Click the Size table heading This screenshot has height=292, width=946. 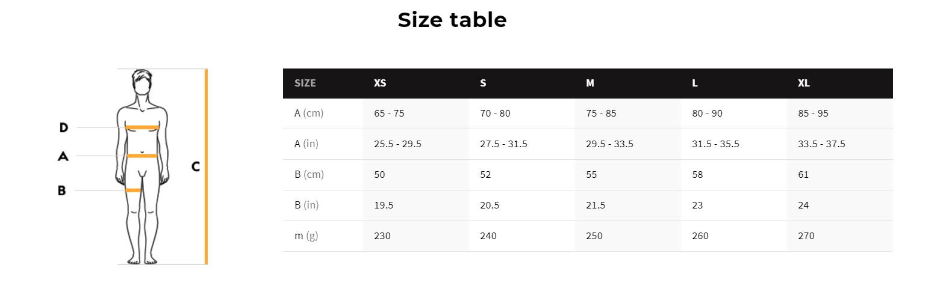452,20
